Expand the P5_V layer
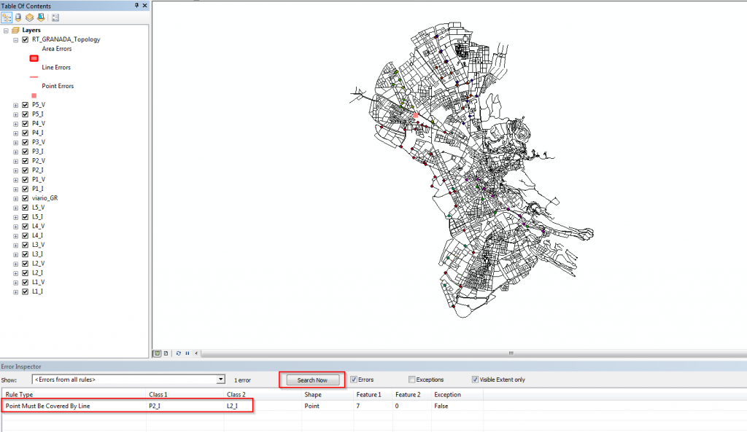The image size is (747, 432). (16, 105)
